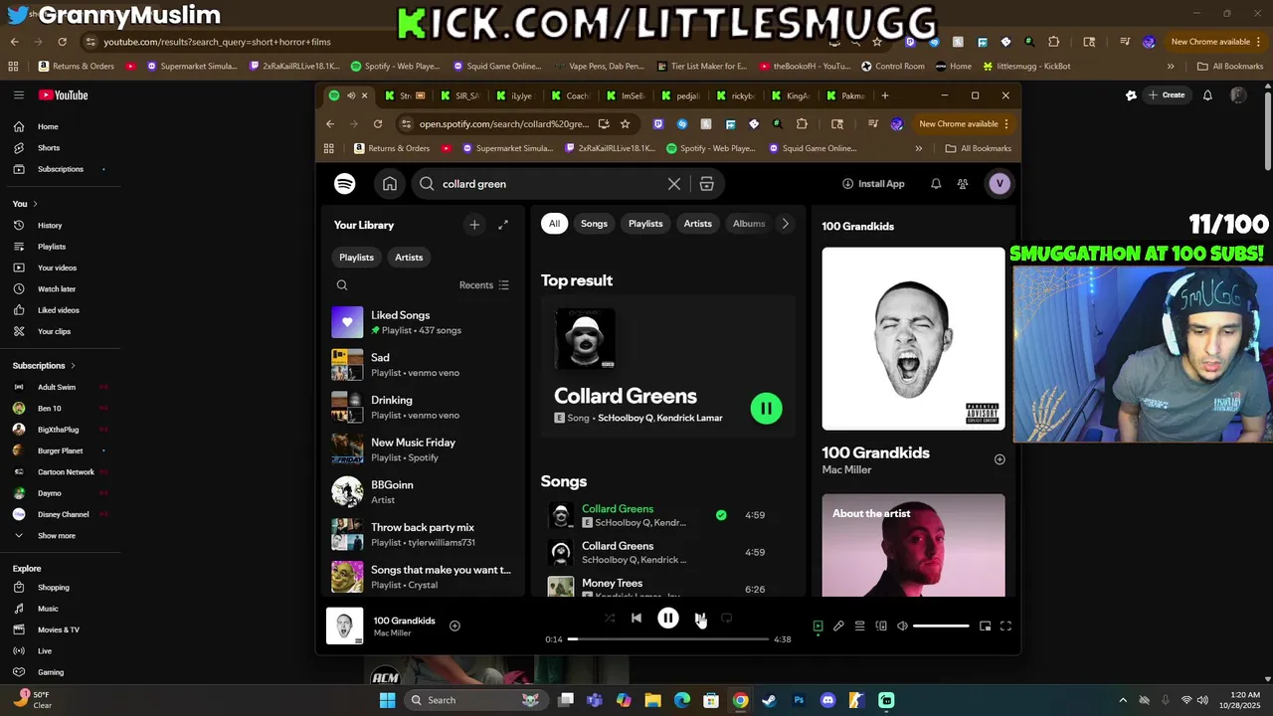Select 'Playlists' filter in search results
The image size is (1273, 716).
click(645, 224)
